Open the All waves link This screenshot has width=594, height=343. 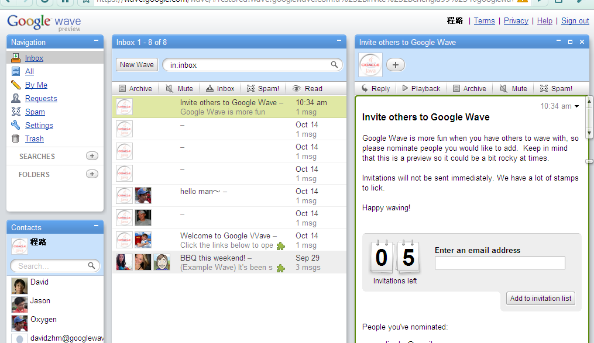point(29,71)
